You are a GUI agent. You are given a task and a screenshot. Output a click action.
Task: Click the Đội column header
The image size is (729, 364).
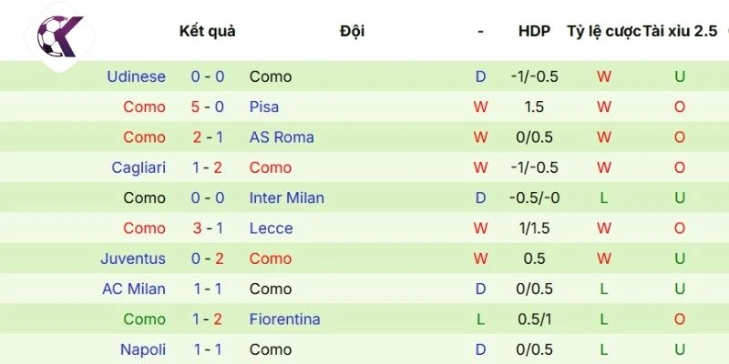(352, 31)
